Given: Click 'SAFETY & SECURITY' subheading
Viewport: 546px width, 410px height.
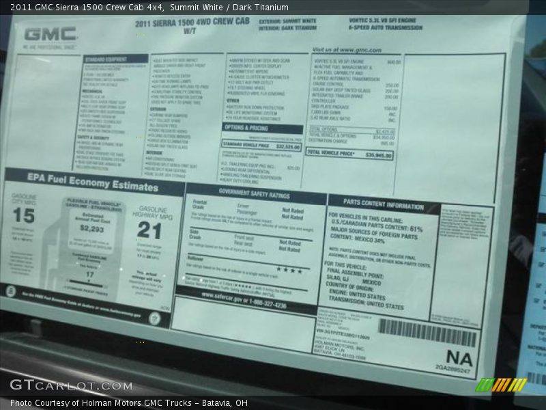Looking at the screenshot, I should click(93, 137).
